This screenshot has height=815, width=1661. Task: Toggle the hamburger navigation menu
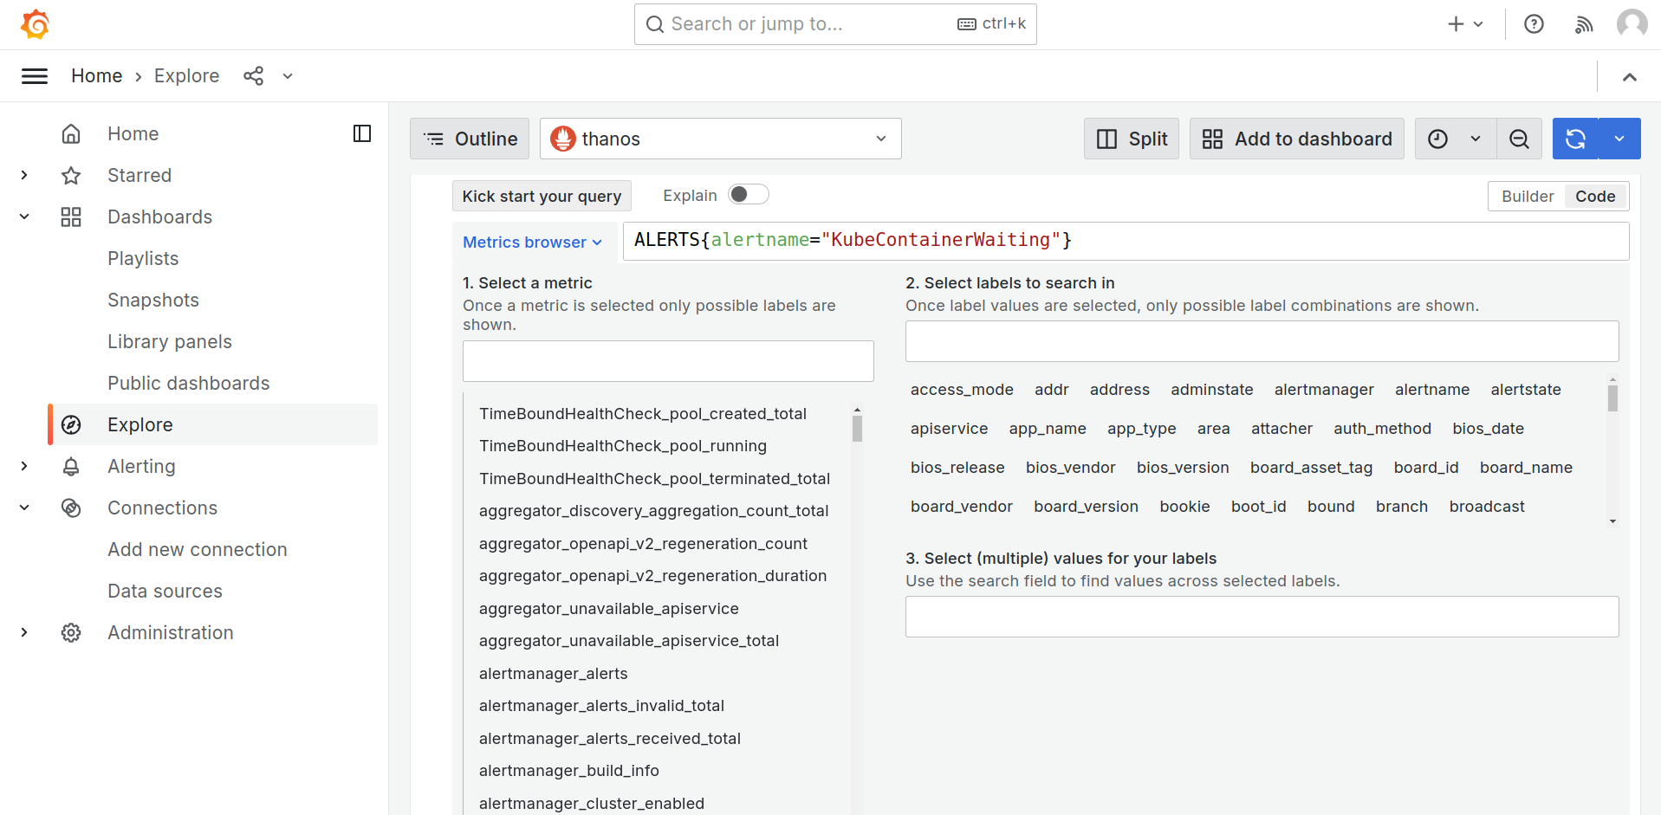point(35,76)
